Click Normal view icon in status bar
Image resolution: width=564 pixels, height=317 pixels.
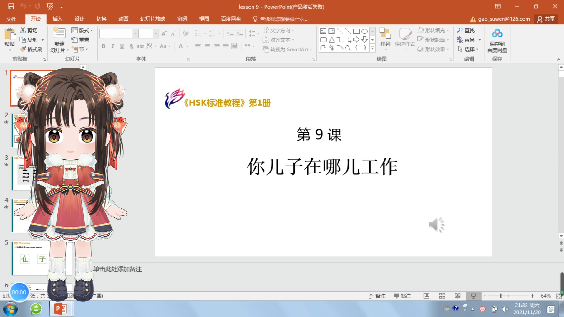(x=426, y=296)
